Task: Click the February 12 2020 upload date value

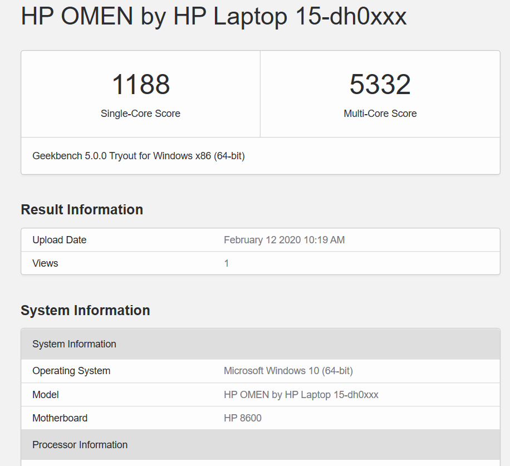Action: 284,240
